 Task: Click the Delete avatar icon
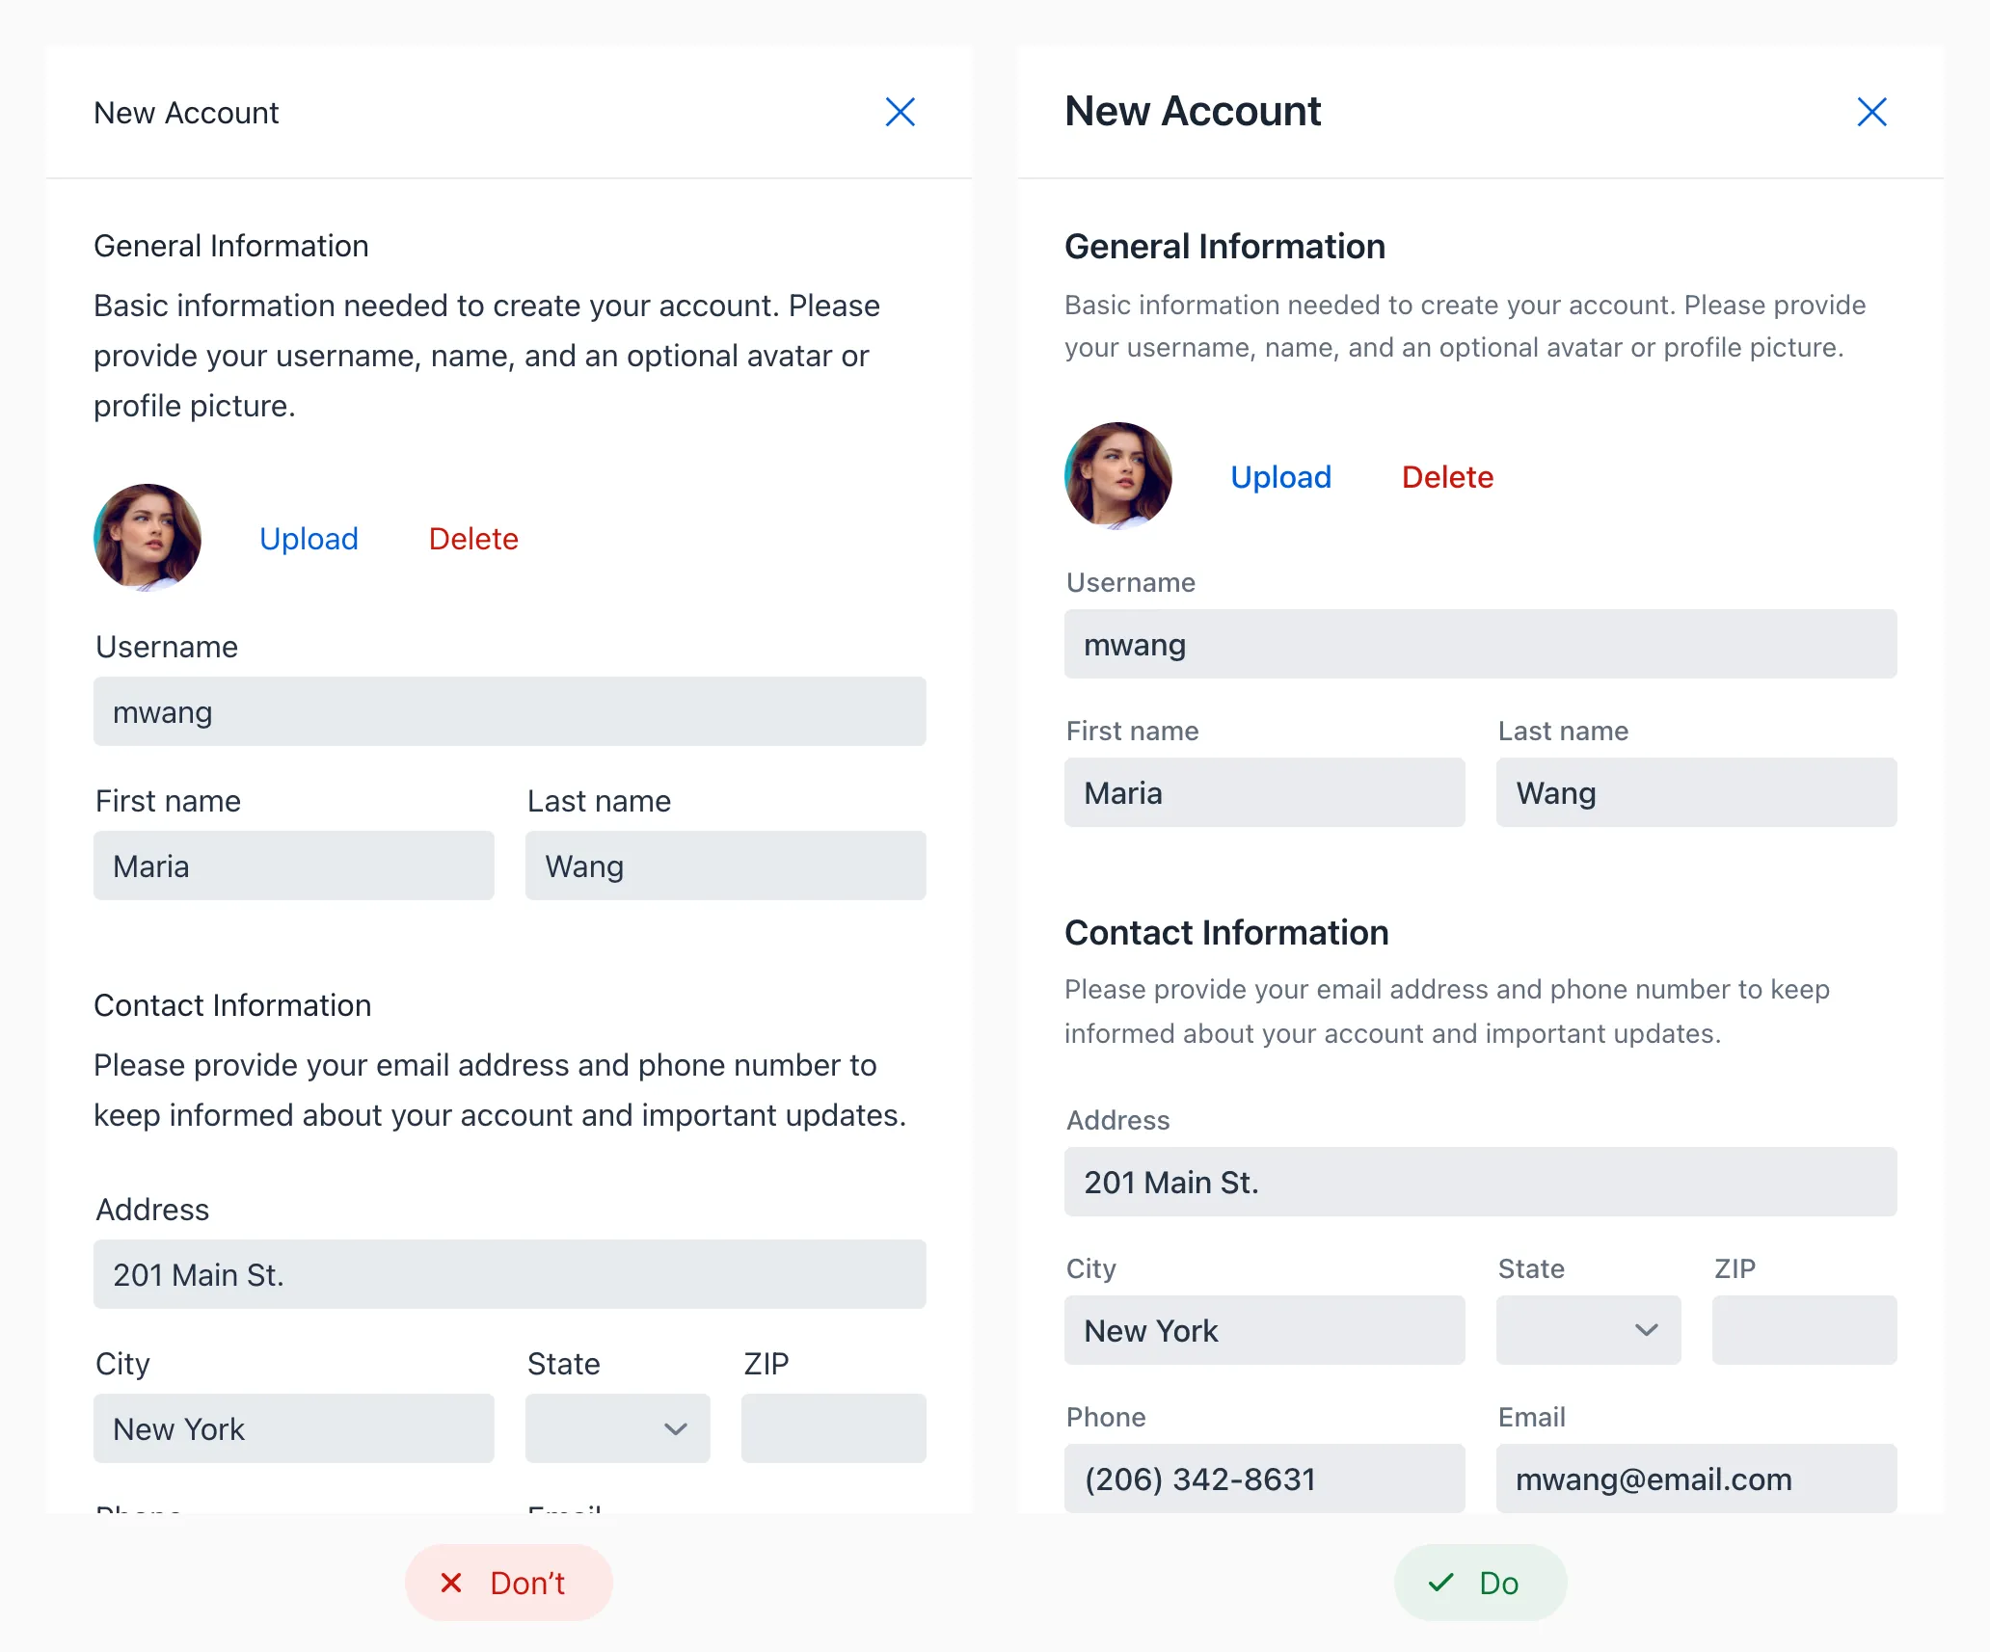click(x=1444, y=476)
